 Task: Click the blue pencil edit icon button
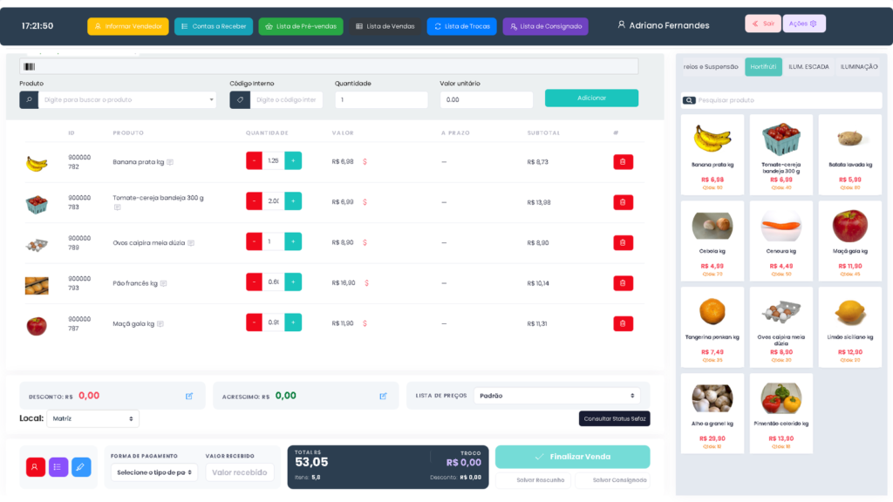[x=81, y=467]
